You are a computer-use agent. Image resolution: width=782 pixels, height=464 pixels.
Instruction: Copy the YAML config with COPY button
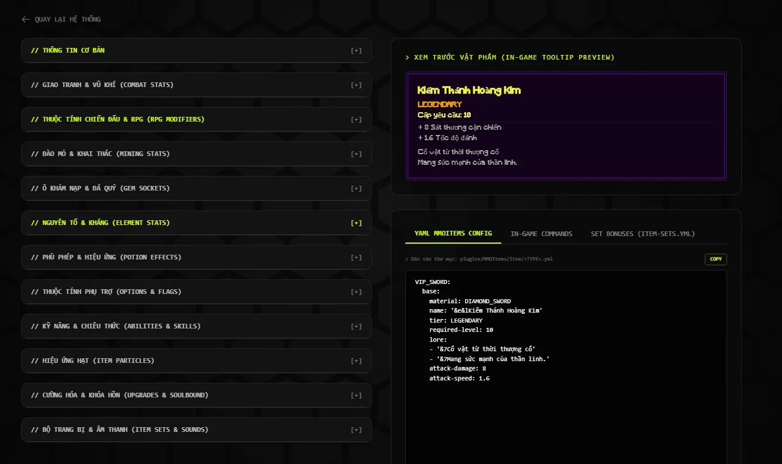pyautogui.click(x=716, y=259)
